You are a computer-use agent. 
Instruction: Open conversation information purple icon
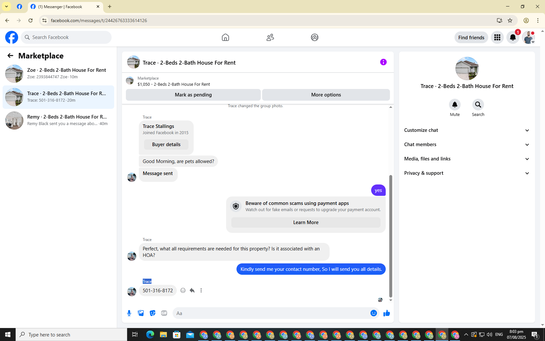pyautogui.click(x=383, y=62)
